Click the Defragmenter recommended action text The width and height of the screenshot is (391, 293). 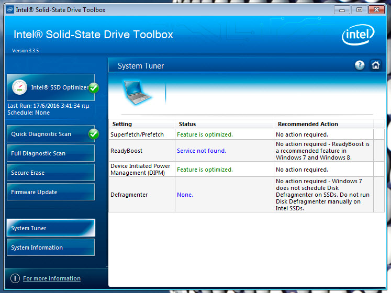pyautogui.click(x=322, y=195)
